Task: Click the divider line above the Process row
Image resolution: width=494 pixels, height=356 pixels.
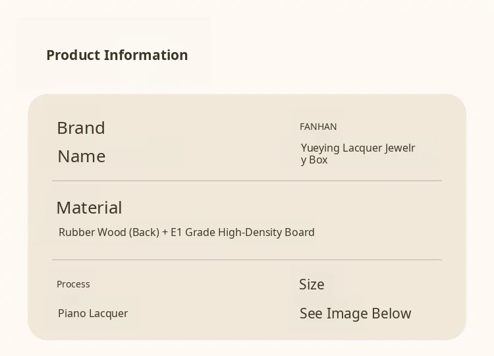Action: pos(246,260)
